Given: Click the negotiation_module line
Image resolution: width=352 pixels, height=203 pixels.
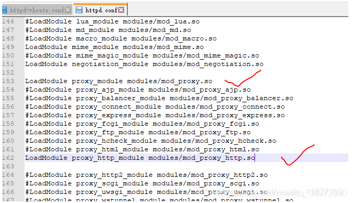Looking at the screenshot, I should 144,64.
